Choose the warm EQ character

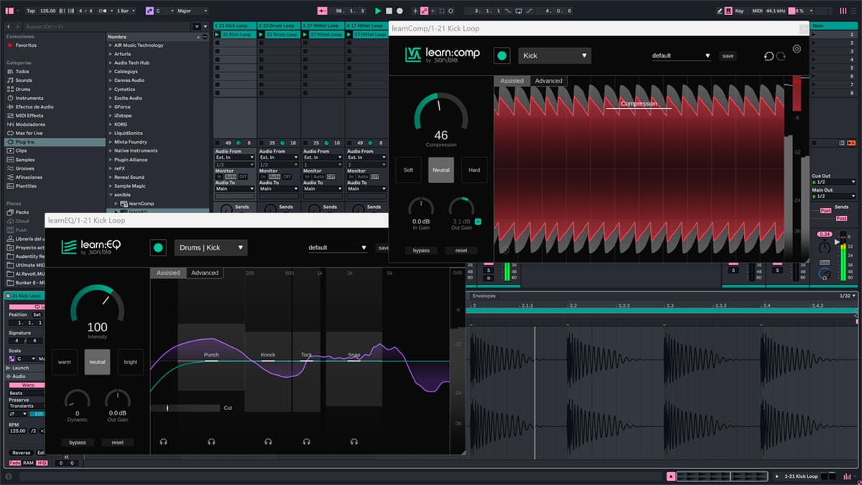point(64,362)
